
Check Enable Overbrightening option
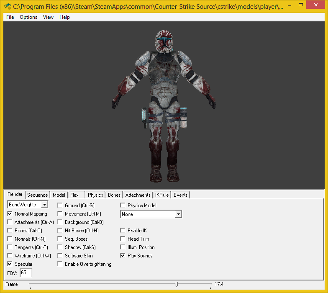click(60, 264)
